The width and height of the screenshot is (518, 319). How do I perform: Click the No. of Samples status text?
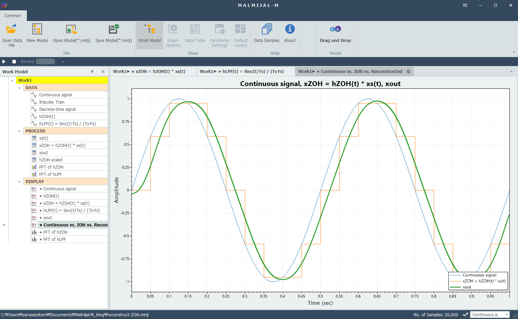point(436,315)
